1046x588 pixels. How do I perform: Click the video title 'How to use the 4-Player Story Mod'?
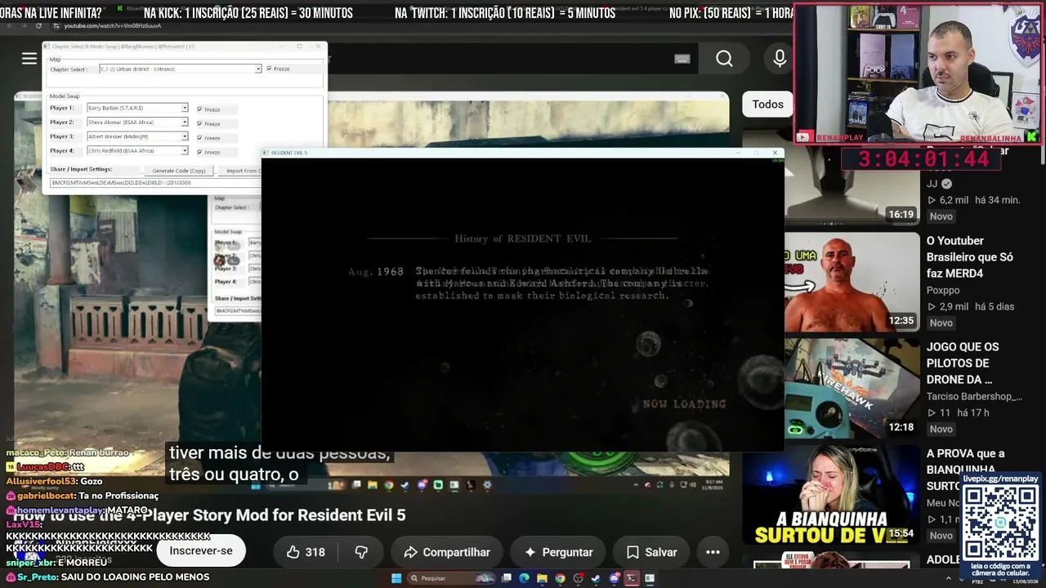click(x=209, y=515)
